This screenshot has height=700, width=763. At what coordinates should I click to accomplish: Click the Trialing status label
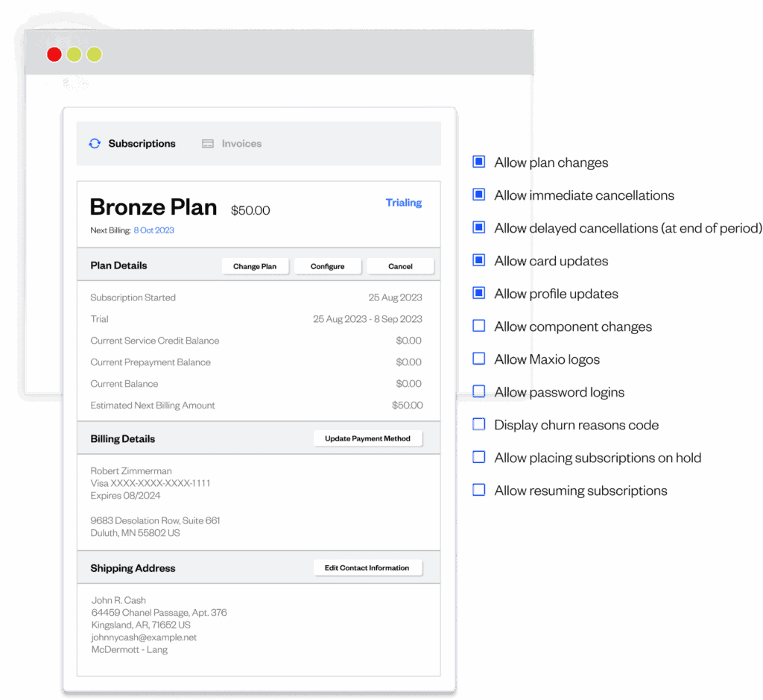[404, 203]
